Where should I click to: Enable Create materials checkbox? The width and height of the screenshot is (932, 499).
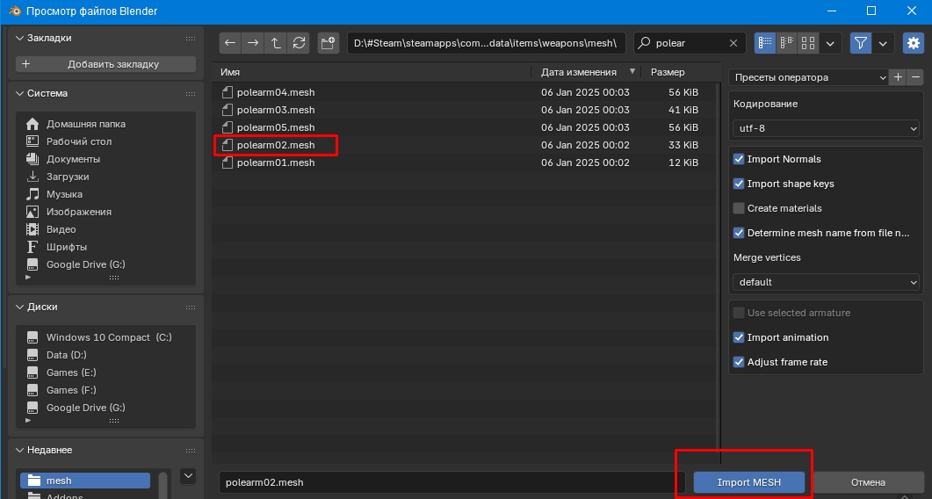pyautogui.click(x=739, y=208)
